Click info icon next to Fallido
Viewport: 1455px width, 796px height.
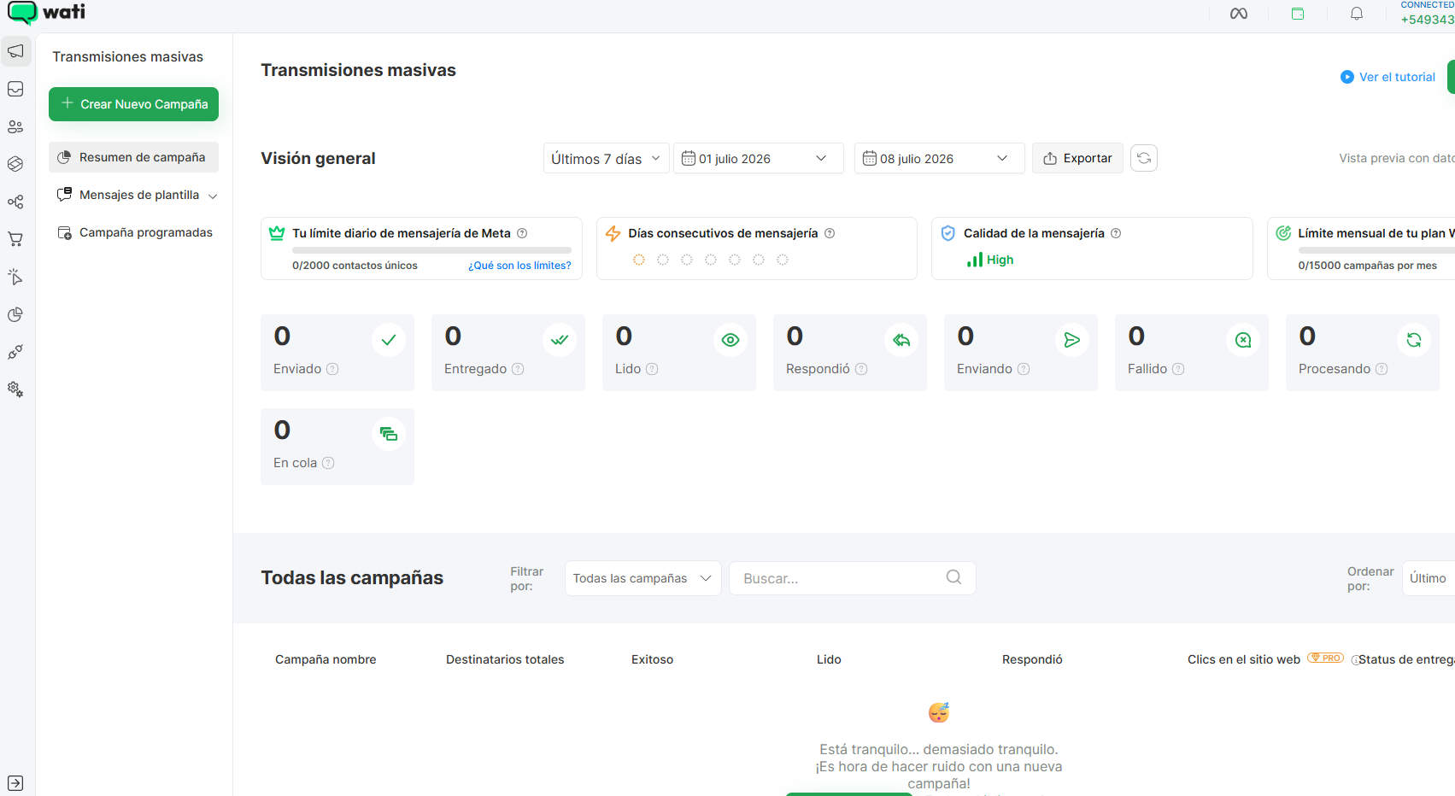point(1178,369)
